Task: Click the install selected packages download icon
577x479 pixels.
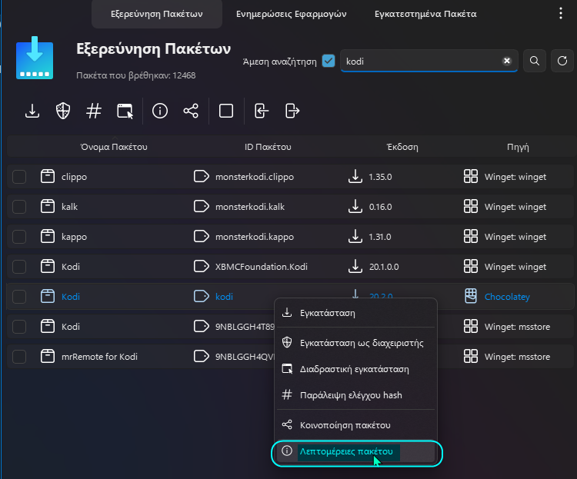Action: [x=32, y=111]
